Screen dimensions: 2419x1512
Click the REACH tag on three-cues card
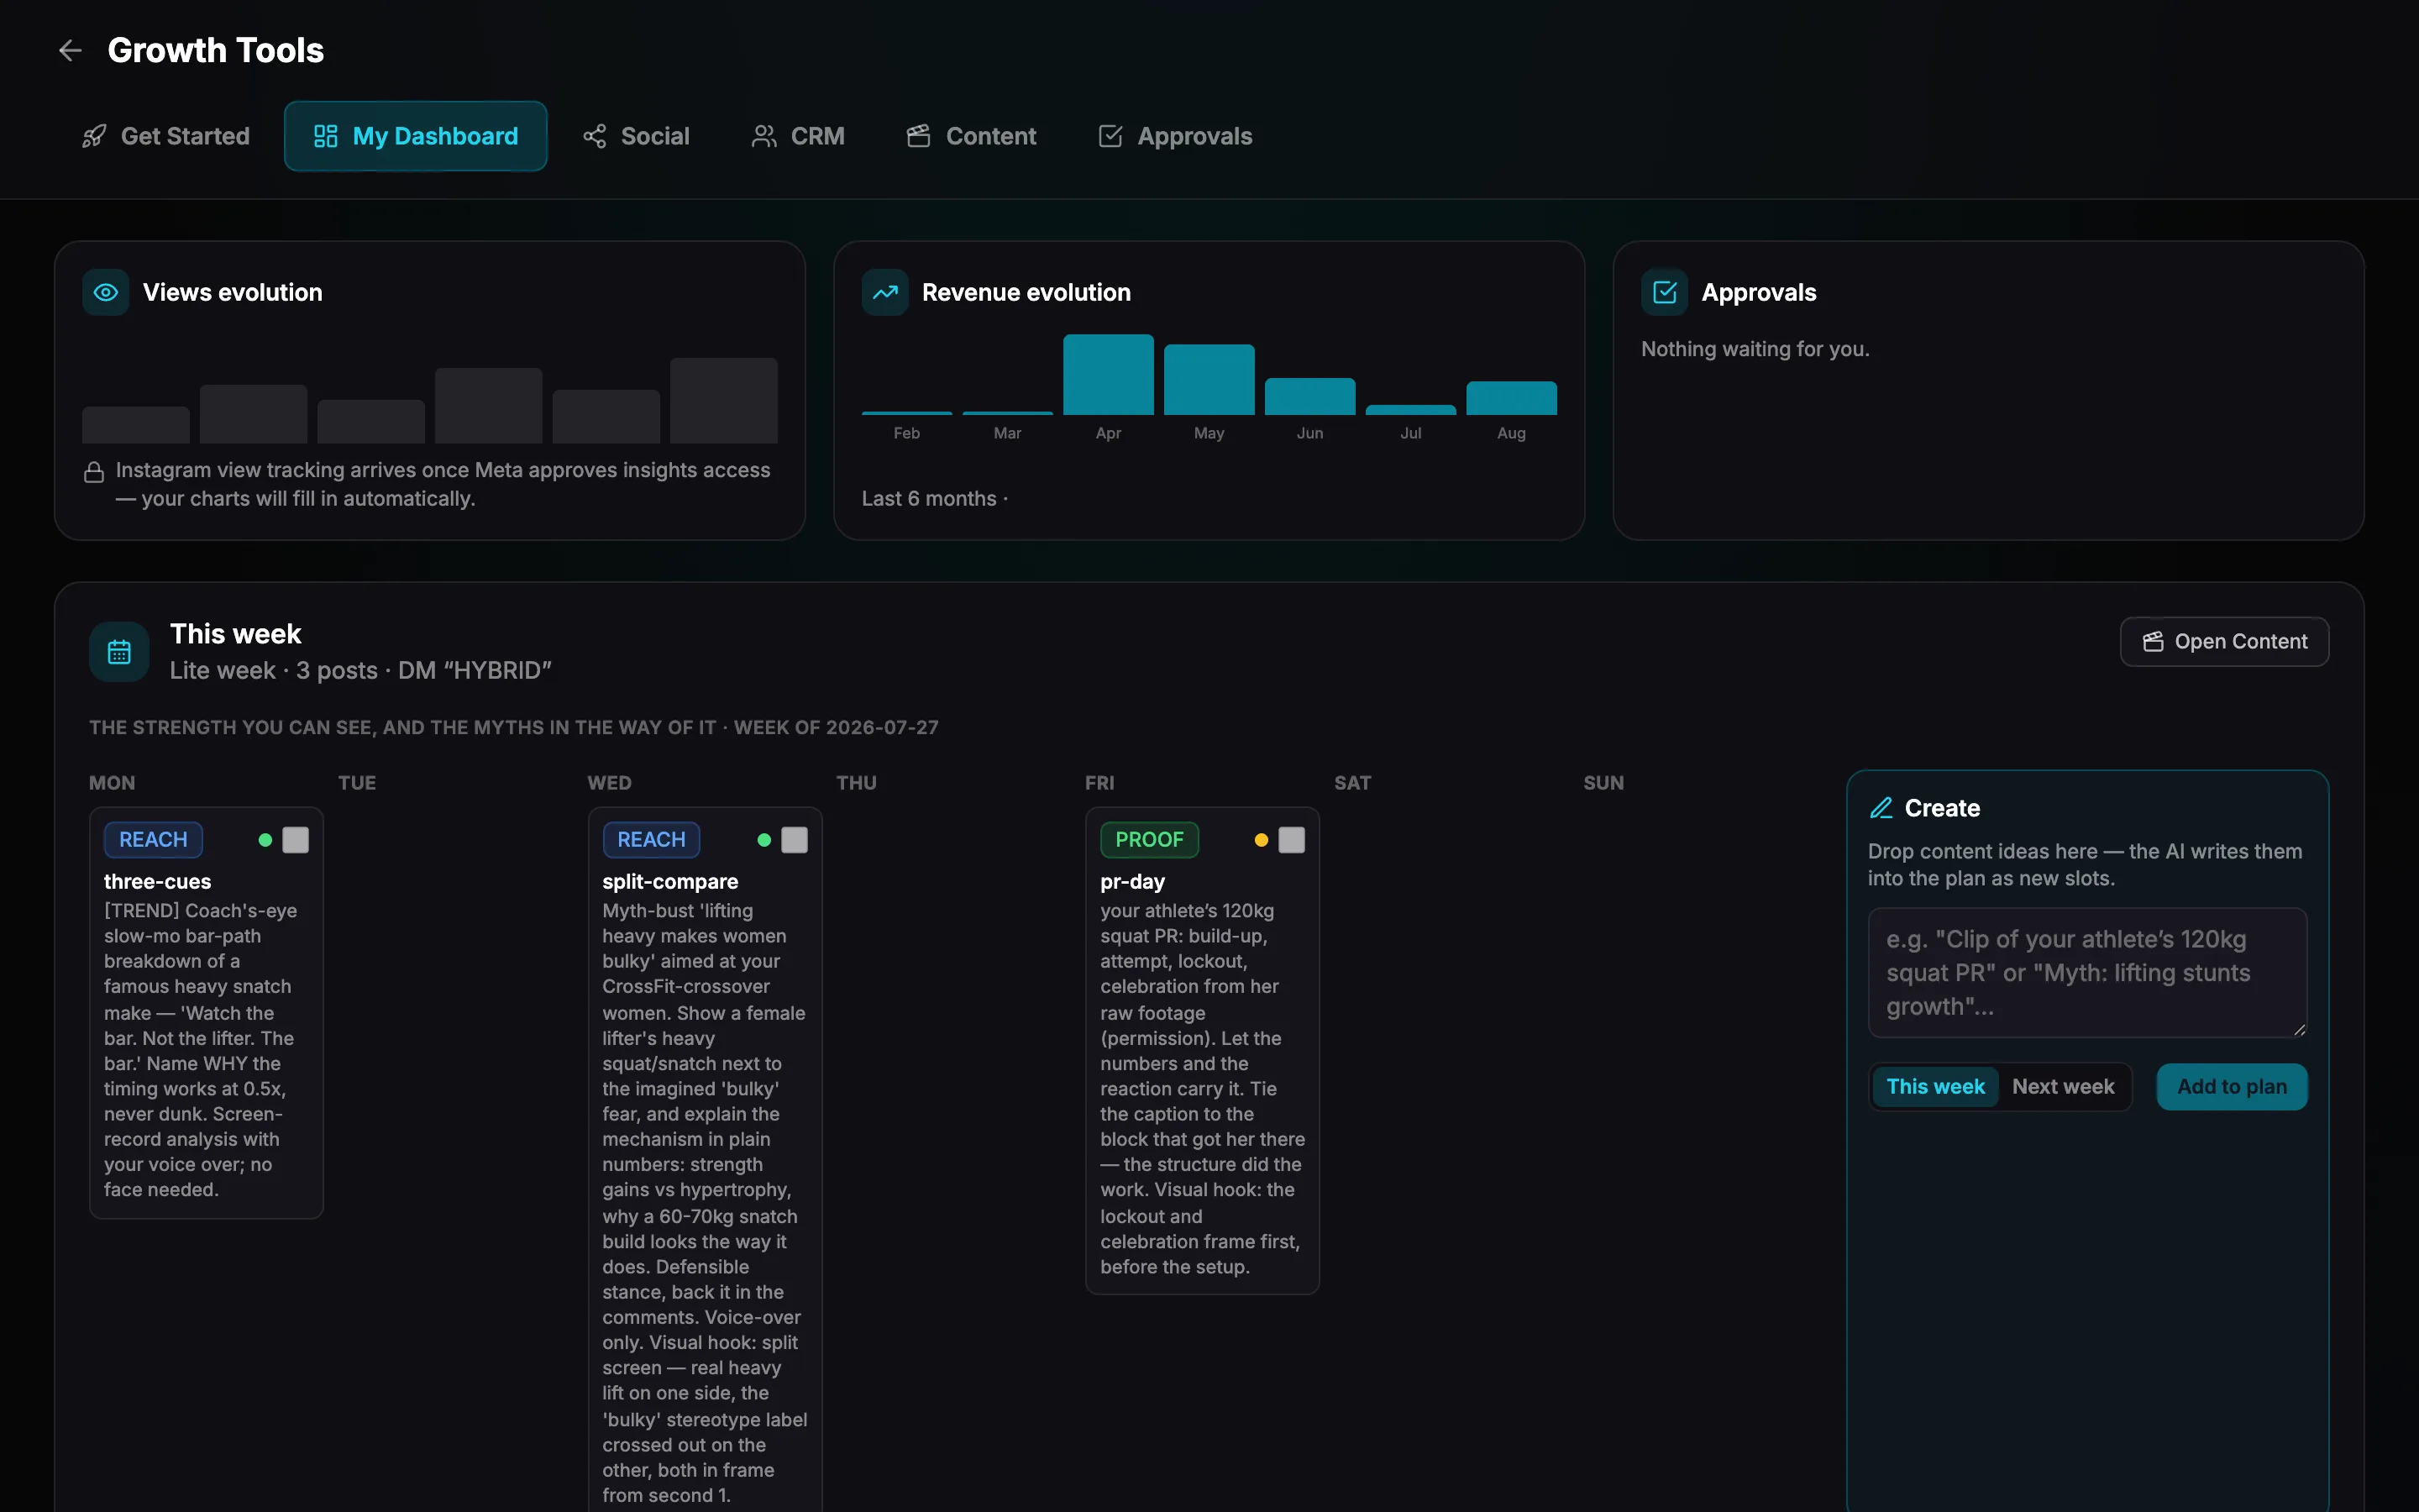(x=153, y=840)
